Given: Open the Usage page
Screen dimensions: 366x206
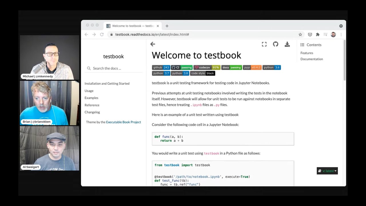Looking at the screenshot, I should pos(89,91).
